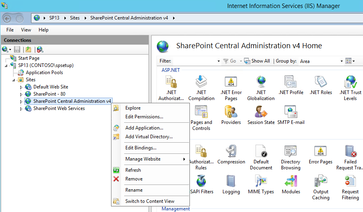The height and width of the screenshot is (212, 363).
Task: Click the Connections toolbar save icon
Action: point(17,49)
